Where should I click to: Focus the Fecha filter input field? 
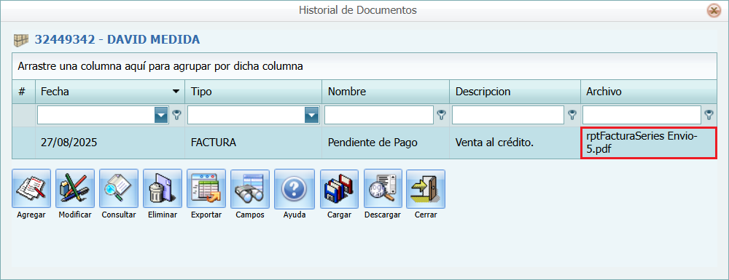[x=95, y=115]
